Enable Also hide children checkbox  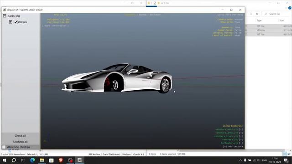point(4,147)
